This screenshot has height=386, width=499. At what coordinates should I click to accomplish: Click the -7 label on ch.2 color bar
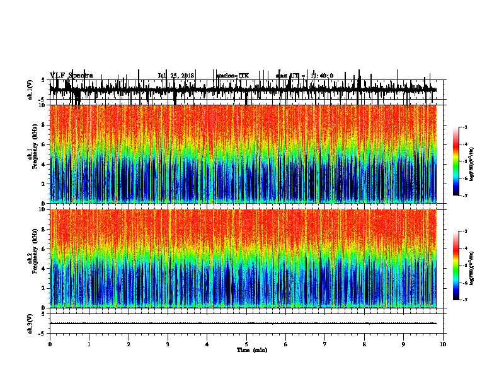coord(466,300)
